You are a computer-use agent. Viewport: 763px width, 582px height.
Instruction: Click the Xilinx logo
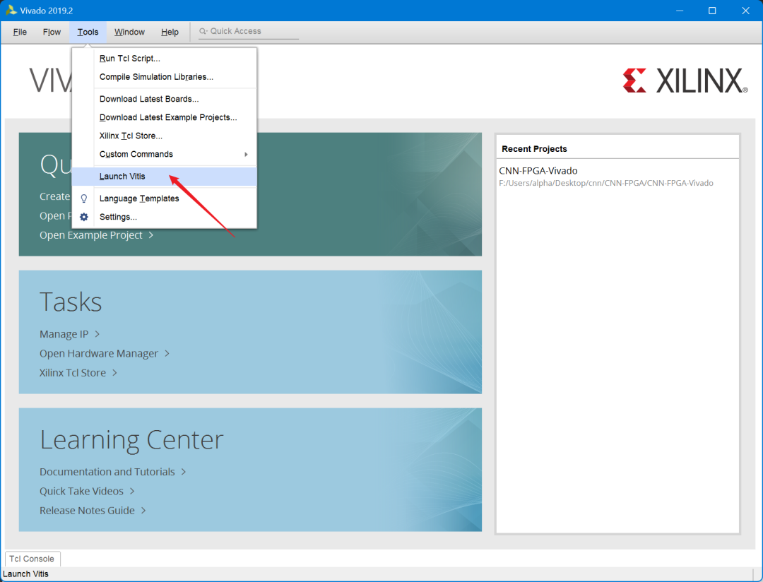685,81
